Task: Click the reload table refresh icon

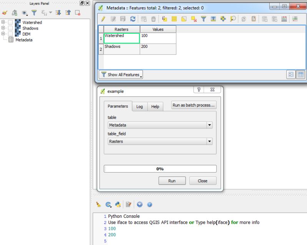Action: (133, 19)
